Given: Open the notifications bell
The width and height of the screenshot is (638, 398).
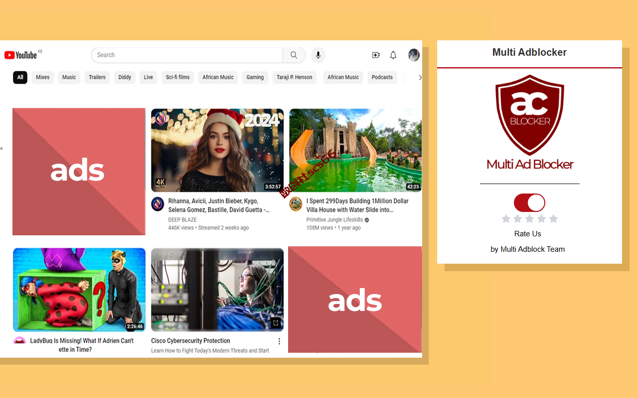Looking at the screenshot, I should (x=393, y=55).
